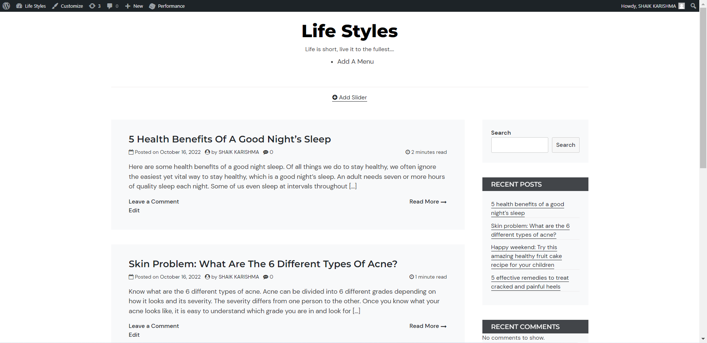Viewport: 707px width, 343px height.
Task: Click the author icon of acne post
Action: (x=207, y=277)
